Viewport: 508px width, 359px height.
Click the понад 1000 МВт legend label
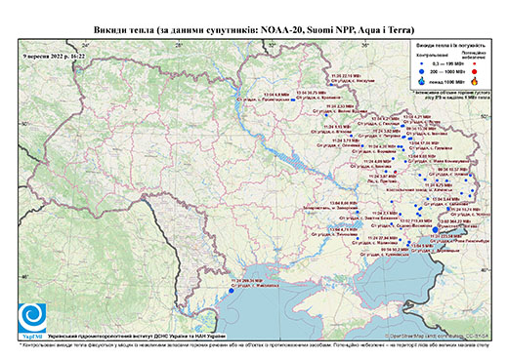446,81
